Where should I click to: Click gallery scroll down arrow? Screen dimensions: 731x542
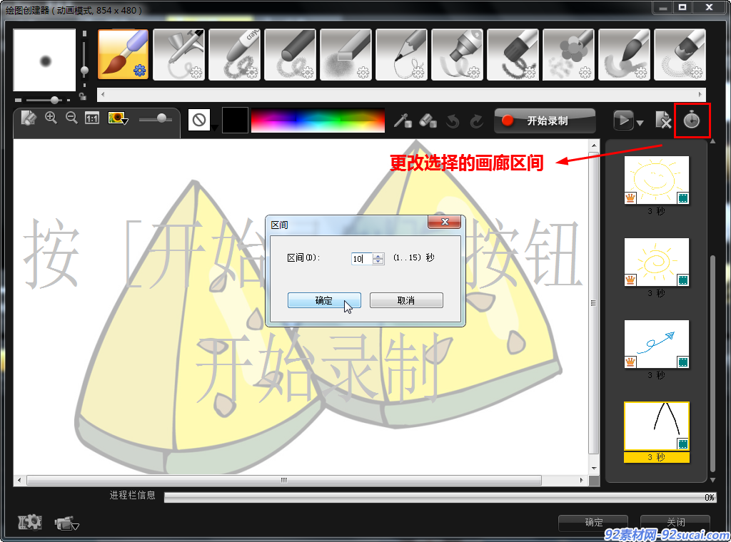click(712, 480)
